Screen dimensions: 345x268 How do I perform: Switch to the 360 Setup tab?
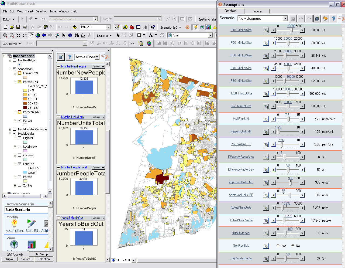click(41, 254)
